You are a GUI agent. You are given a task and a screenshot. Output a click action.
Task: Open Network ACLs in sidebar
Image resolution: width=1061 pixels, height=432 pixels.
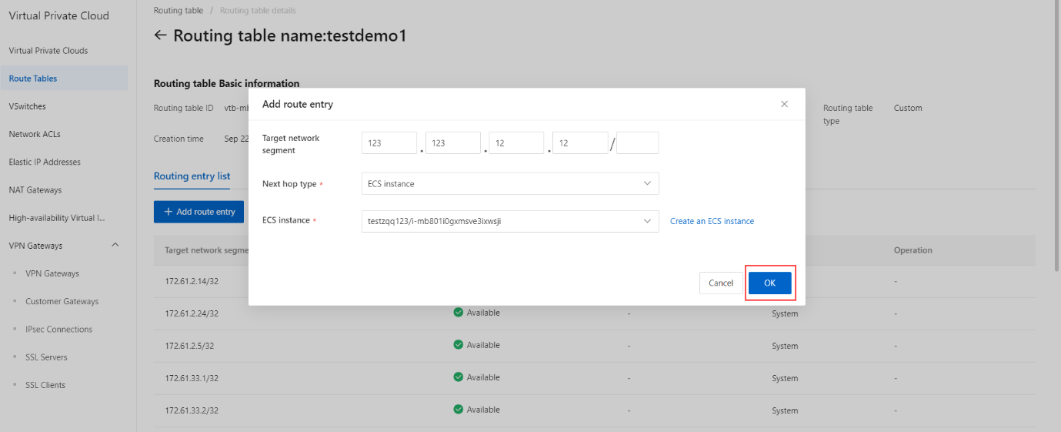[35, 134]
